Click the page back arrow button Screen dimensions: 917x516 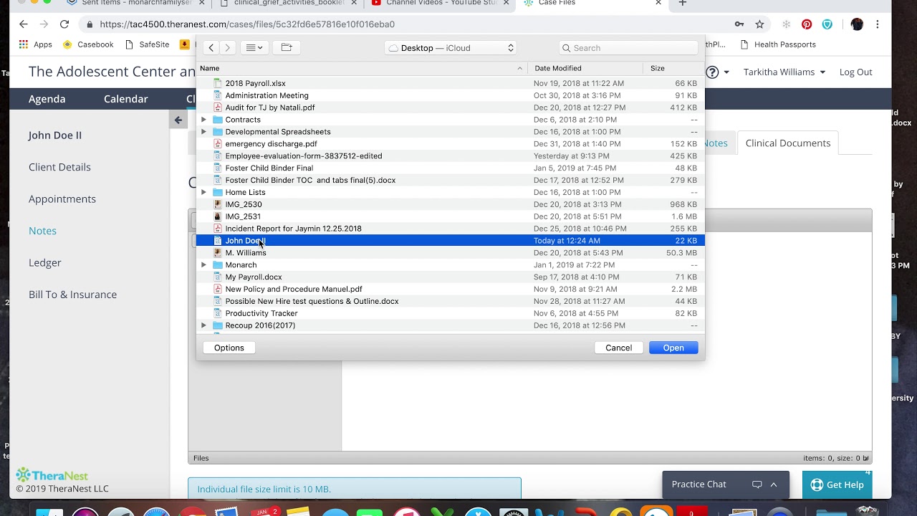pyautogui.click(x=178, y=120)
